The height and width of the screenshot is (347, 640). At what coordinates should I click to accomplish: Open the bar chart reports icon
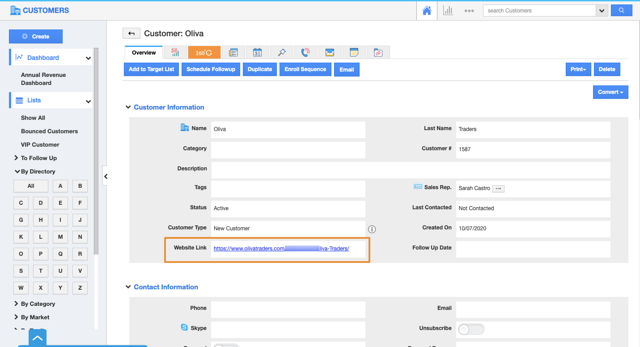coord(448,11)
